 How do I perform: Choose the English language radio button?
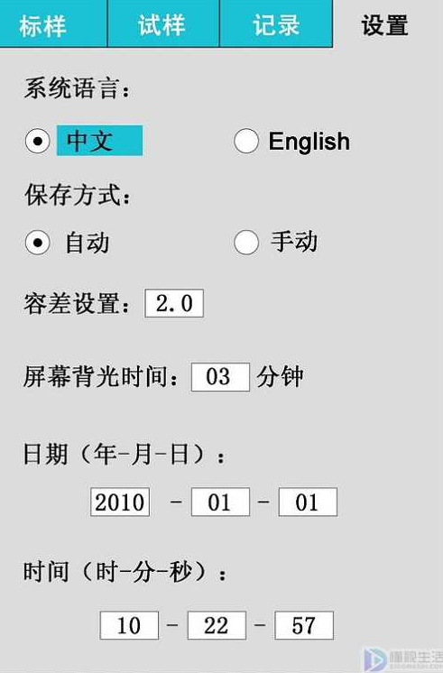coord(246,141)
